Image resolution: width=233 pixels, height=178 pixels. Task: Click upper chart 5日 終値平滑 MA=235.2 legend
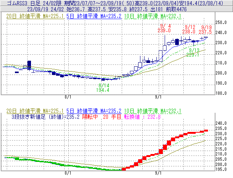(94, 16)
